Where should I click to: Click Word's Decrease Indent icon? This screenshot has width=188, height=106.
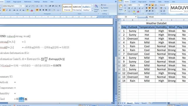50,6
